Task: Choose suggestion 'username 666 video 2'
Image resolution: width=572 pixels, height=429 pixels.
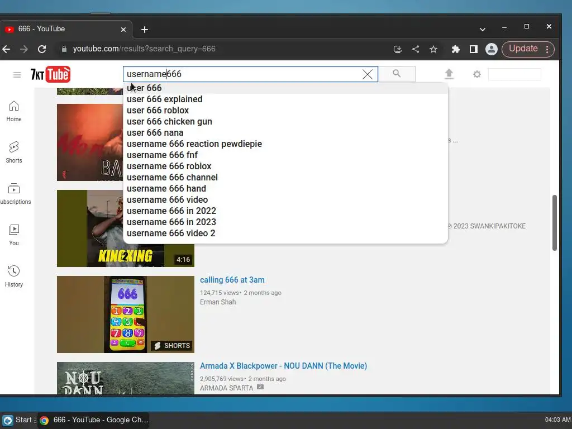Action: tap(285, 233)
